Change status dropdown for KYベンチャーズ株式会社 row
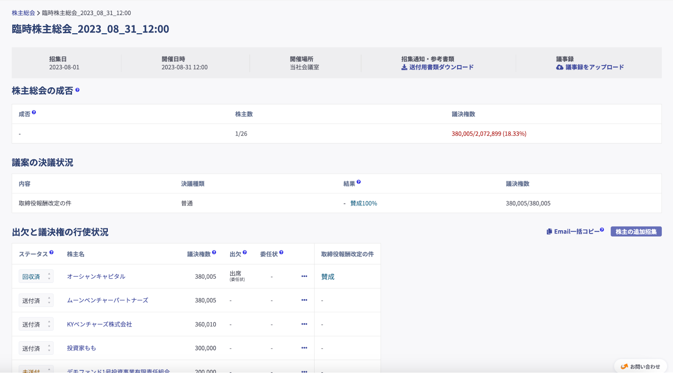Viewport: 673px width, 373px height. (36, 324)
